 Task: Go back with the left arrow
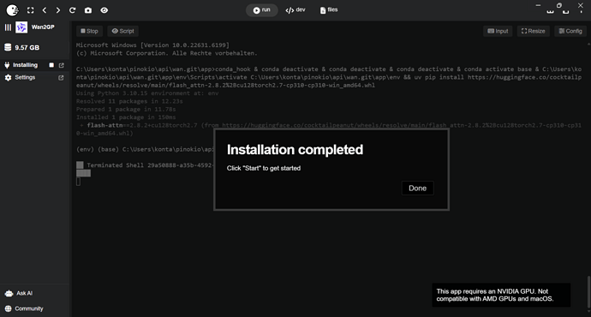45,10
